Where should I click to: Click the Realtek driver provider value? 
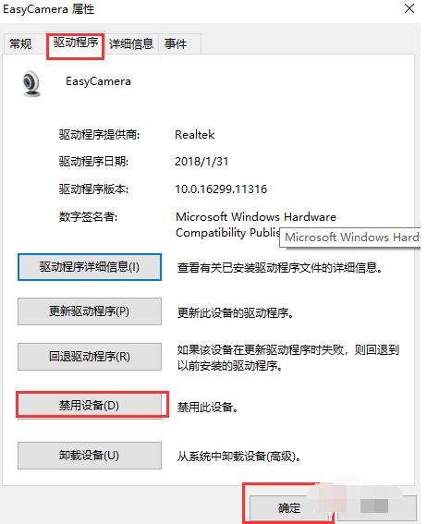(195, 135)
